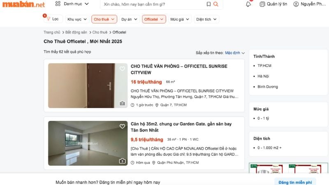The image size is (329, 185).
Task: Favorite the Garden Gate listing heart
Action: click(x=122, y=126)
